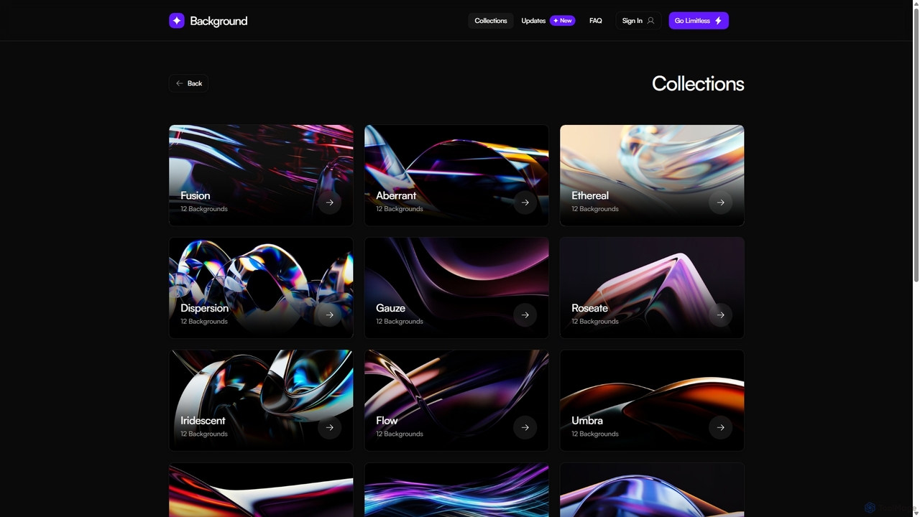Click the lightning bolt icon in Go Limitless
This screenshot has height=517, width=920.
click(x=718, y=21)
